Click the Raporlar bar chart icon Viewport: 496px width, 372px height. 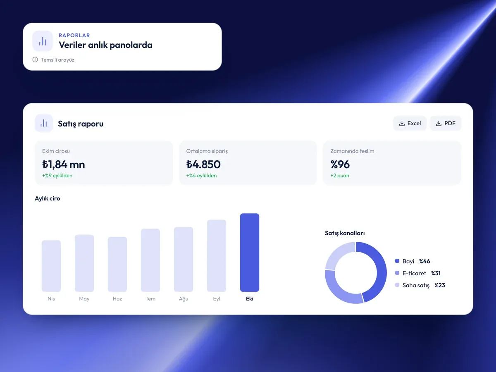(43, 41)
